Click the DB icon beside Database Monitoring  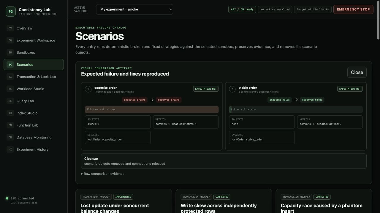tap(10, 137)
